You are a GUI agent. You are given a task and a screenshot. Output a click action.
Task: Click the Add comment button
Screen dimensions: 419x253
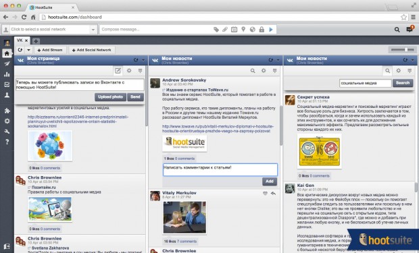pos(270,181)
